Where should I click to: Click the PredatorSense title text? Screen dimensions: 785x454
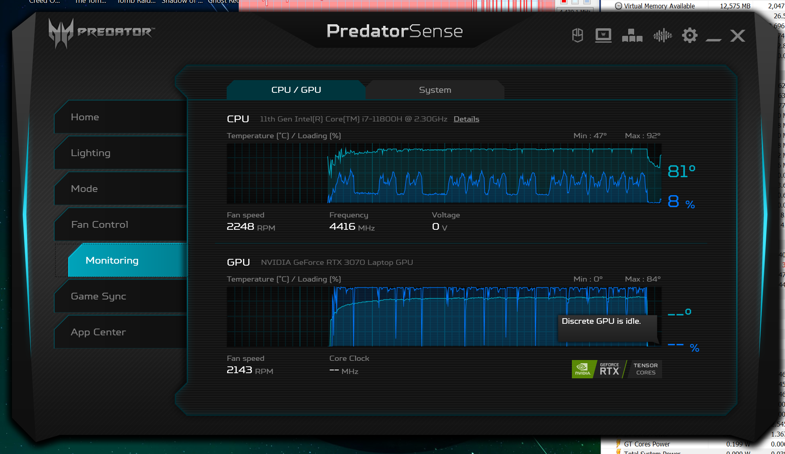click(395, 31)
